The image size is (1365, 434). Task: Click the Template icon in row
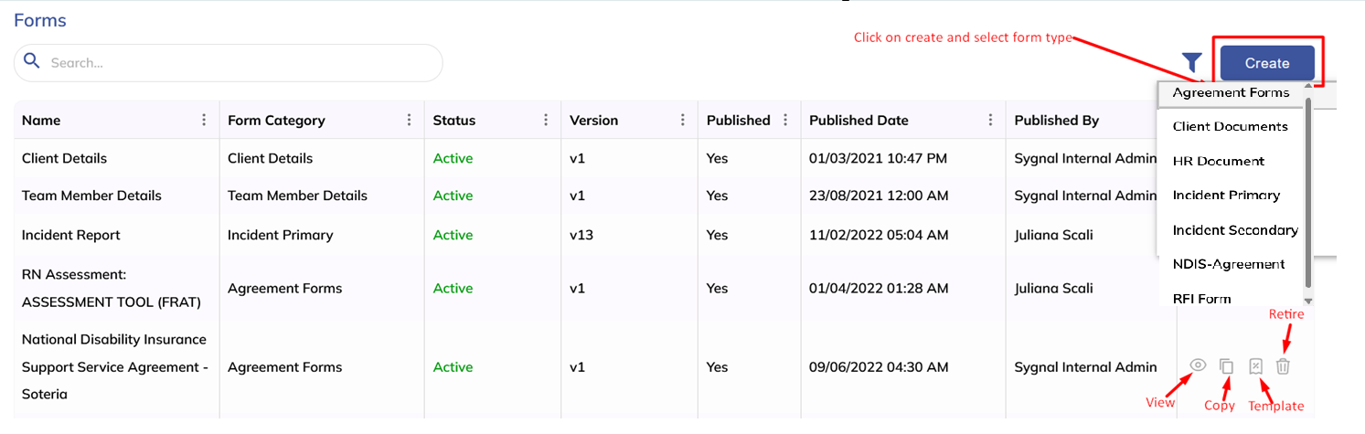[x=1255, y=366]
